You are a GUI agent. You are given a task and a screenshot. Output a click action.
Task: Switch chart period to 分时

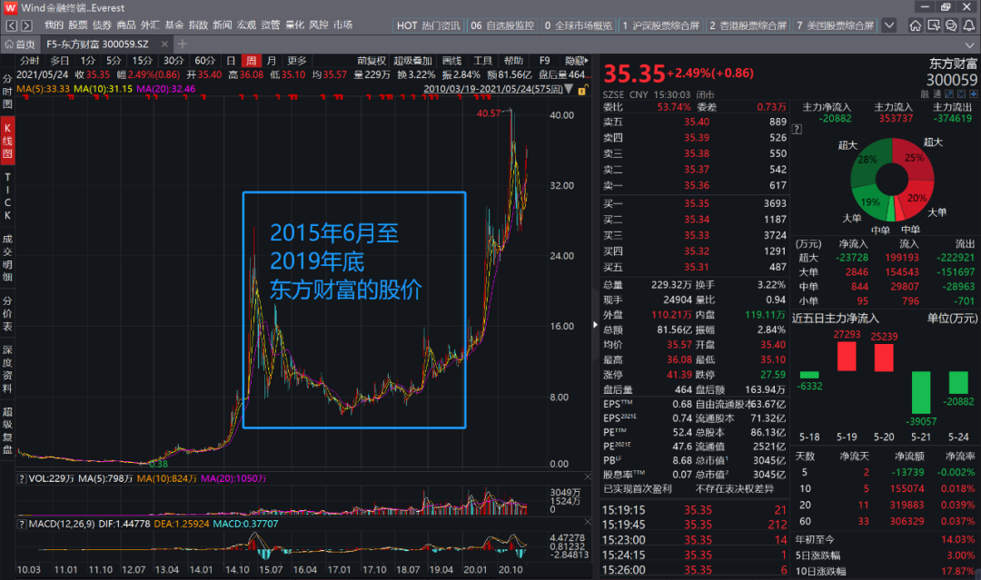[29, 61]
